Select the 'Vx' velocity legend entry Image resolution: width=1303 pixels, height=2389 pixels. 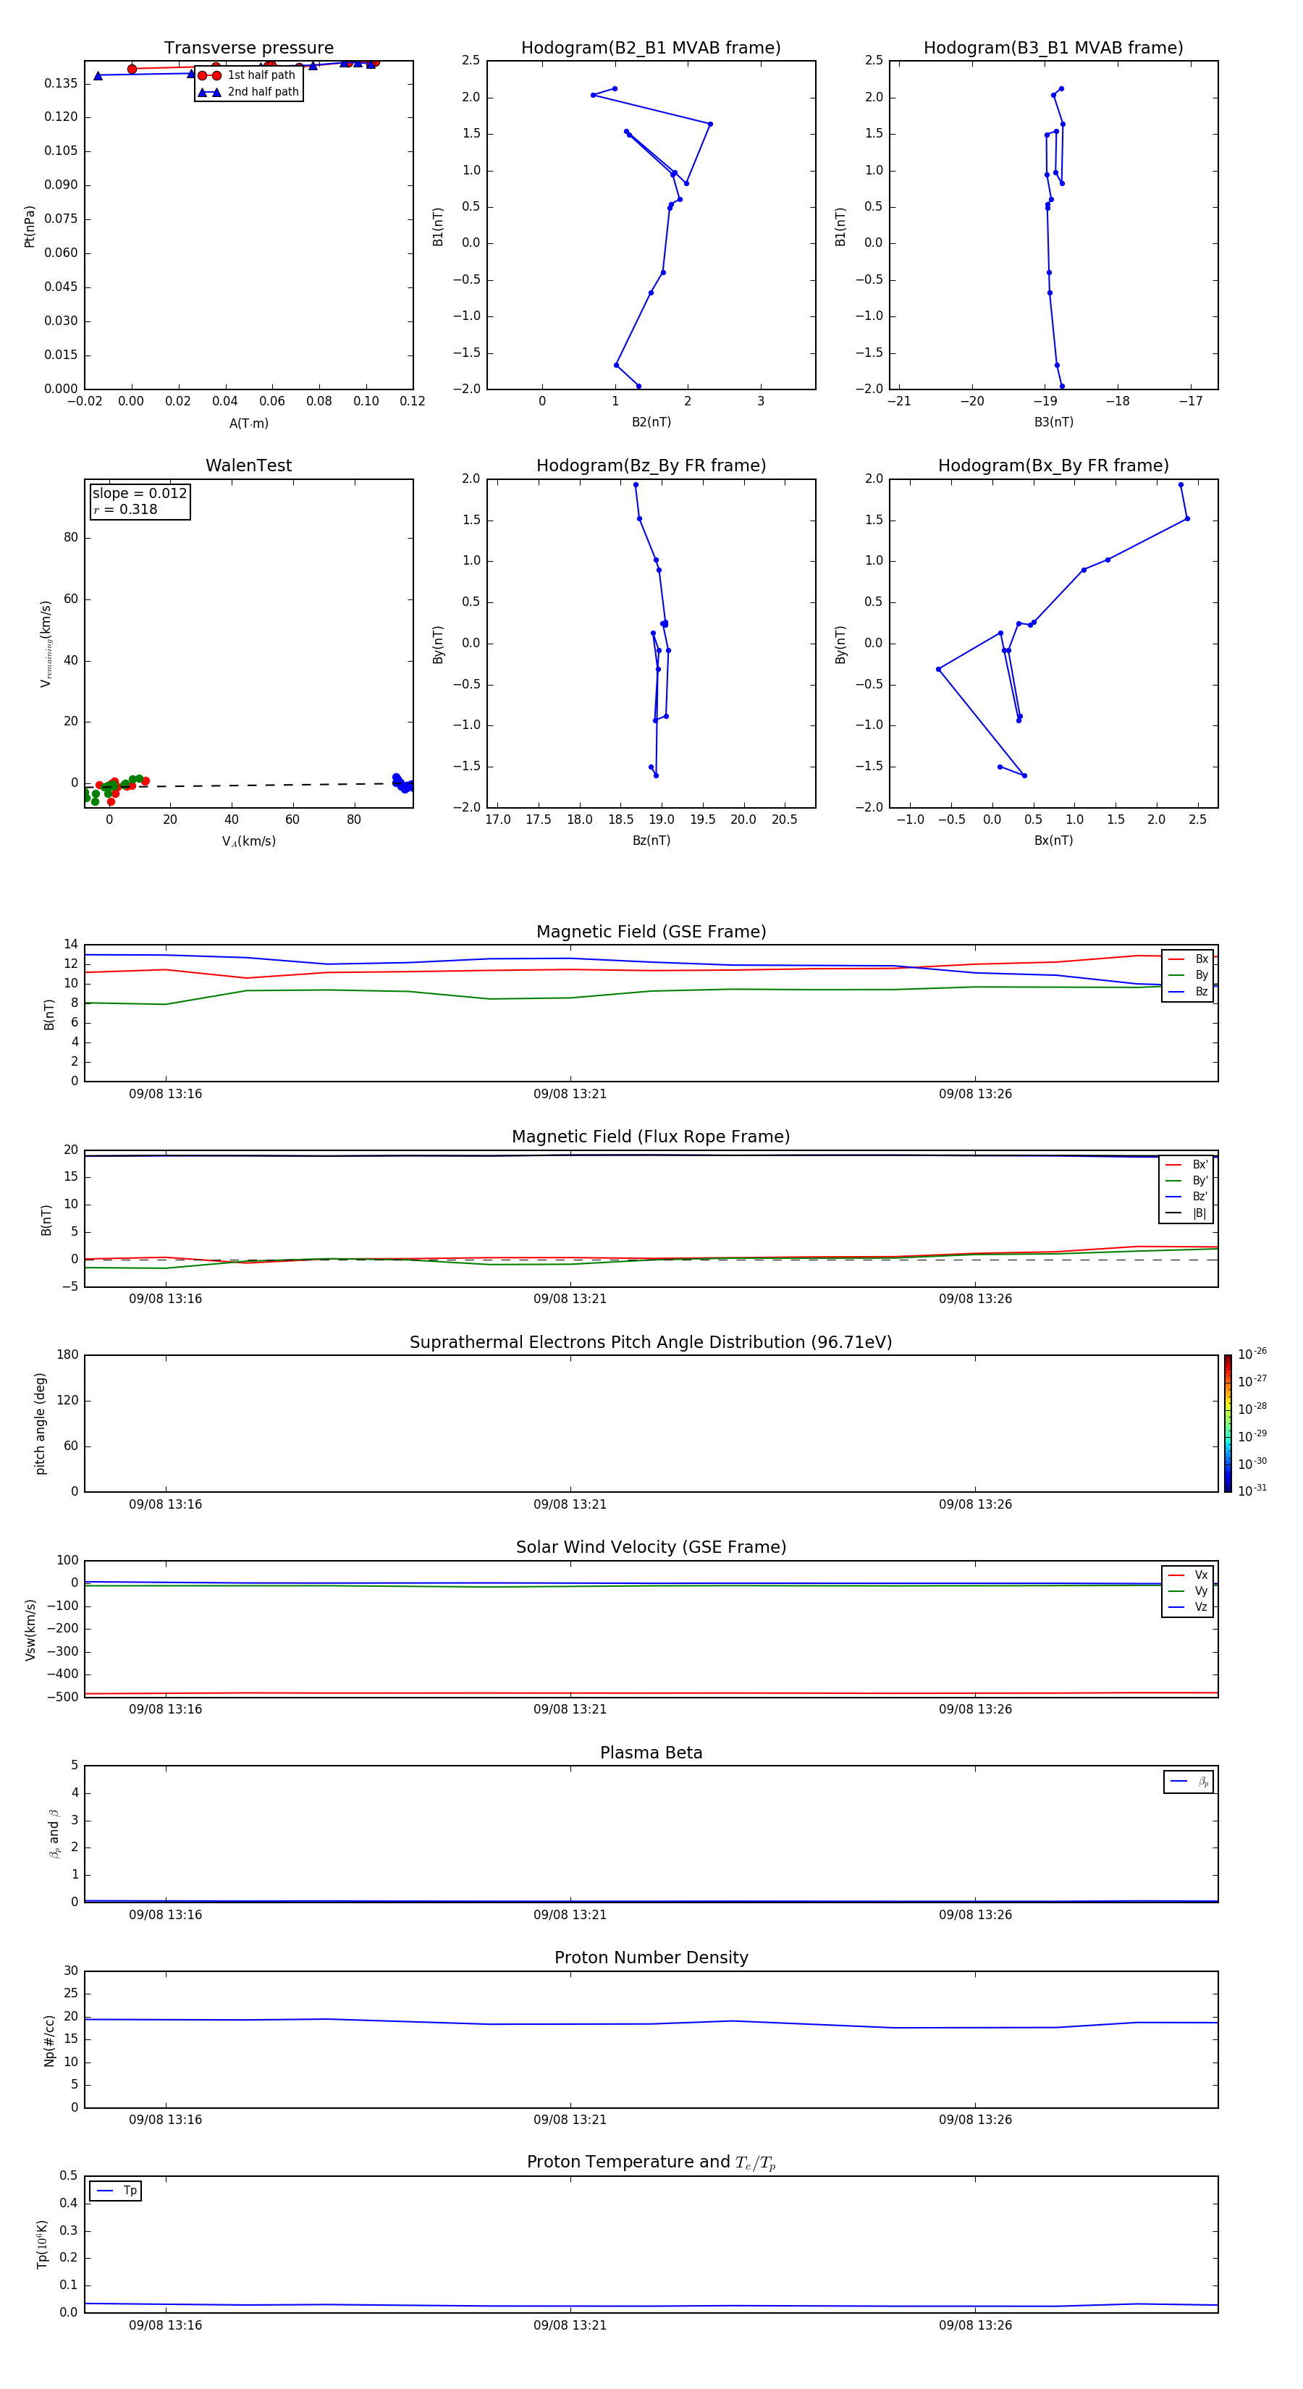[1188, 1575]
